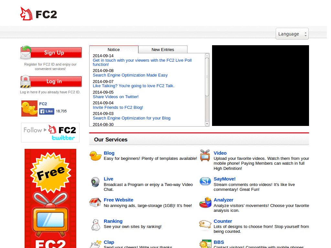Click the Ranking polar bear icon
331x248 pixels.
pos(95,224)
